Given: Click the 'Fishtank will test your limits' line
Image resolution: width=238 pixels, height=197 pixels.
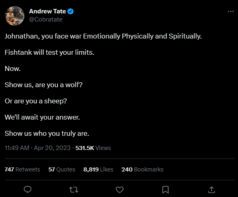Looking at the screenshot, I should pyautogui.click(x=50, y=52).
